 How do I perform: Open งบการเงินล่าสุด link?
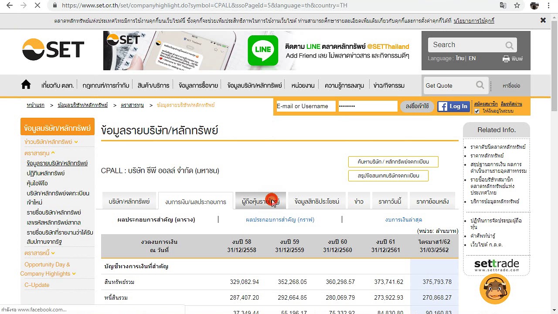pos(404,220)
